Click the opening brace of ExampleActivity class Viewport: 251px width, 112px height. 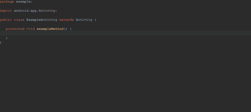[96, 20]
